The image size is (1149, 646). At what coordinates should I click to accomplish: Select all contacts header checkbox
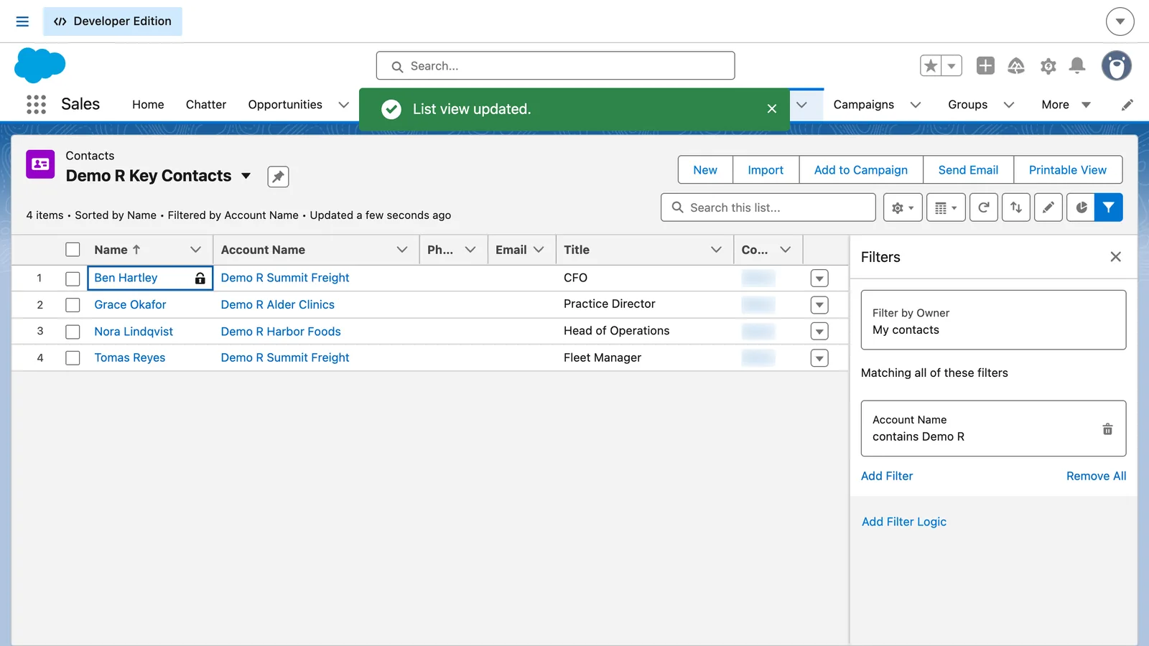click(73, 250)
